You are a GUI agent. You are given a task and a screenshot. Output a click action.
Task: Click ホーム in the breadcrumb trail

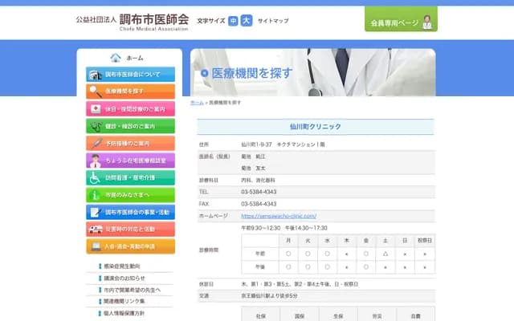tap(197, 104)
